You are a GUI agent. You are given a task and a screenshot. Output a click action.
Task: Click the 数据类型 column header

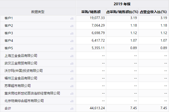pyautogui.click(x=38, y=12)
